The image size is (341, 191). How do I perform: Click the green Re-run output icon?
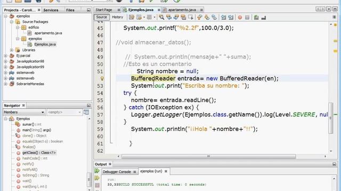point(97,171)
